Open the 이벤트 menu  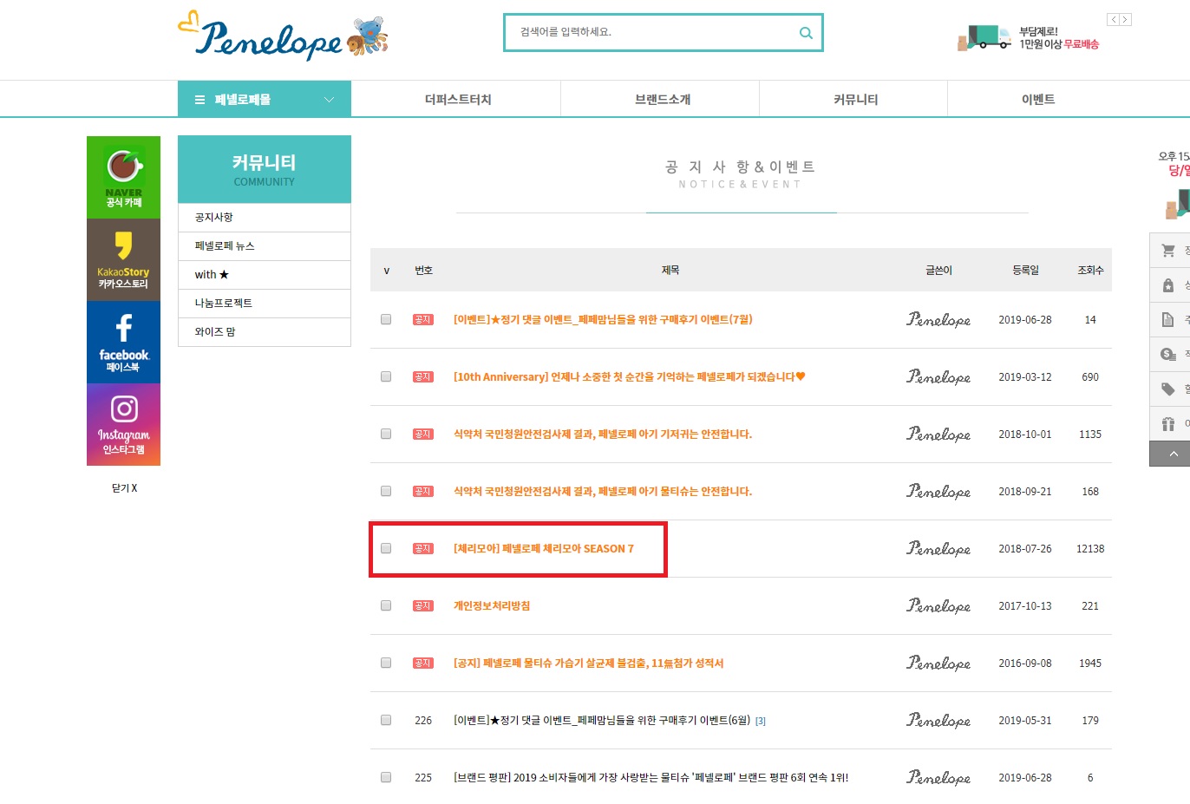point(1038,100)
